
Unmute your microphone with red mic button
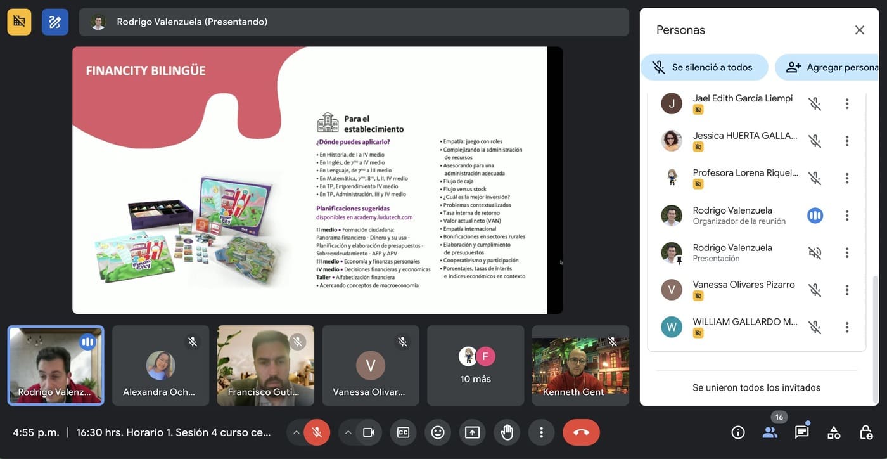pos(317,432)
